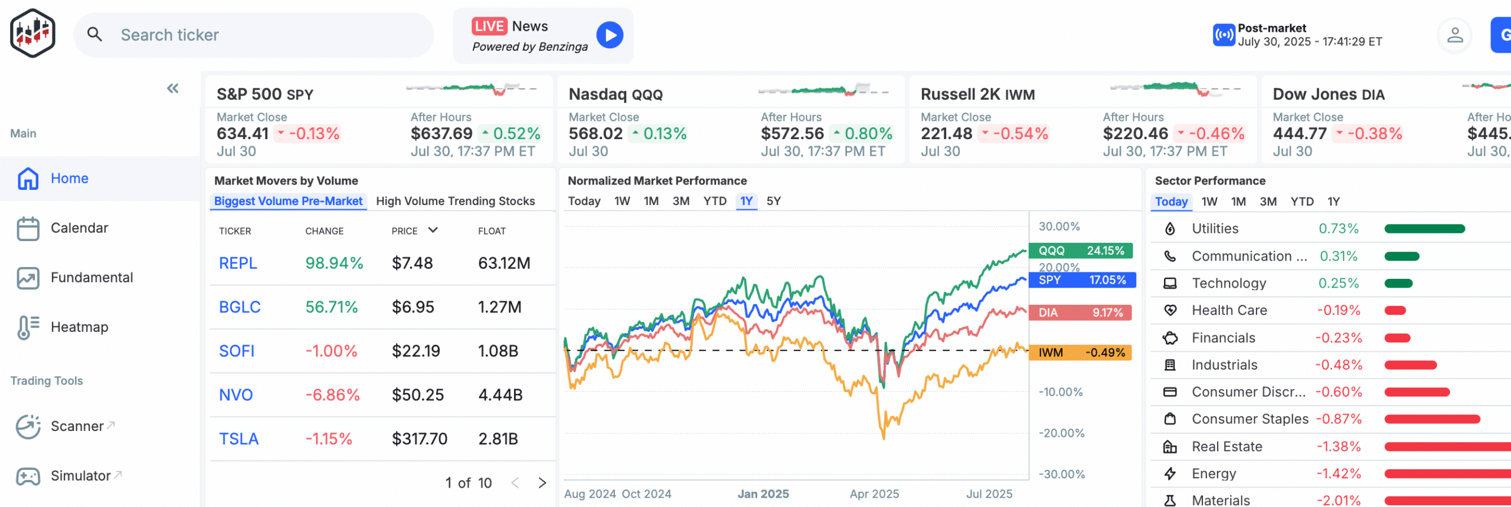1511x507 pixels.
Task: Open SOFI ticker link
Action: click(237, 351)
